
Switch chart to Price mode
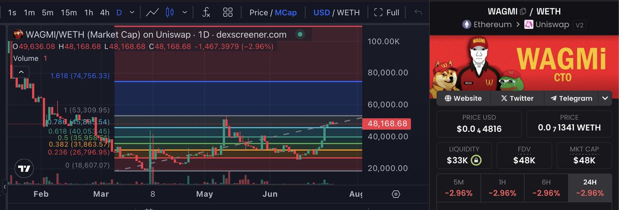click(258, 12)
